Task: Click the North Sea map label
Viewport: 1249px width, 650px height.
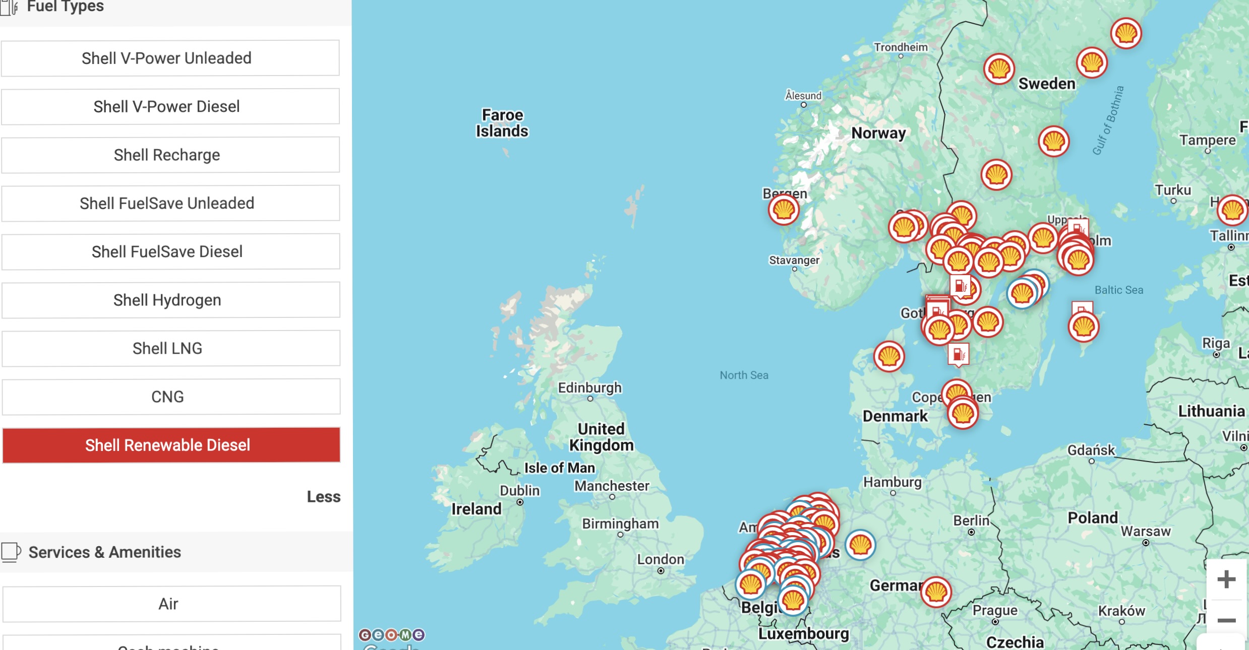Action: (744, 375)
